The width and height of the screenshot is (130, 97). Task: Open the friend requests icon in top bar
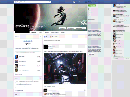(x=86, y=2)
